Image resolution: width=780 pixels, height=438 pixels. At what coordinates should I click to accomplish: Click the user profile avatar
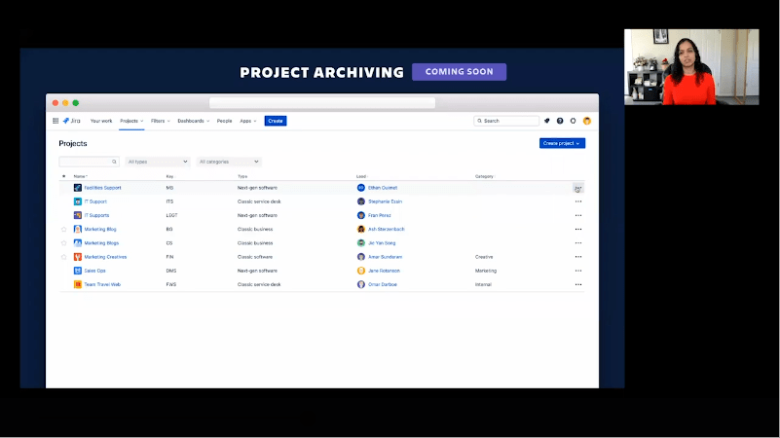pos(587,121)
